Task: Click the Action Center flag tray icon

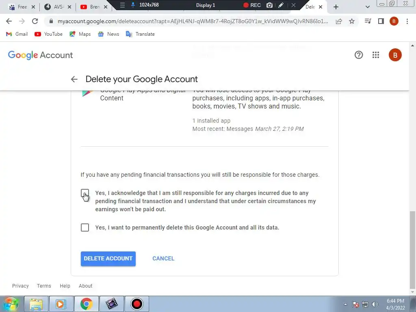Action: pyautogui.click(x=355, y=304)
